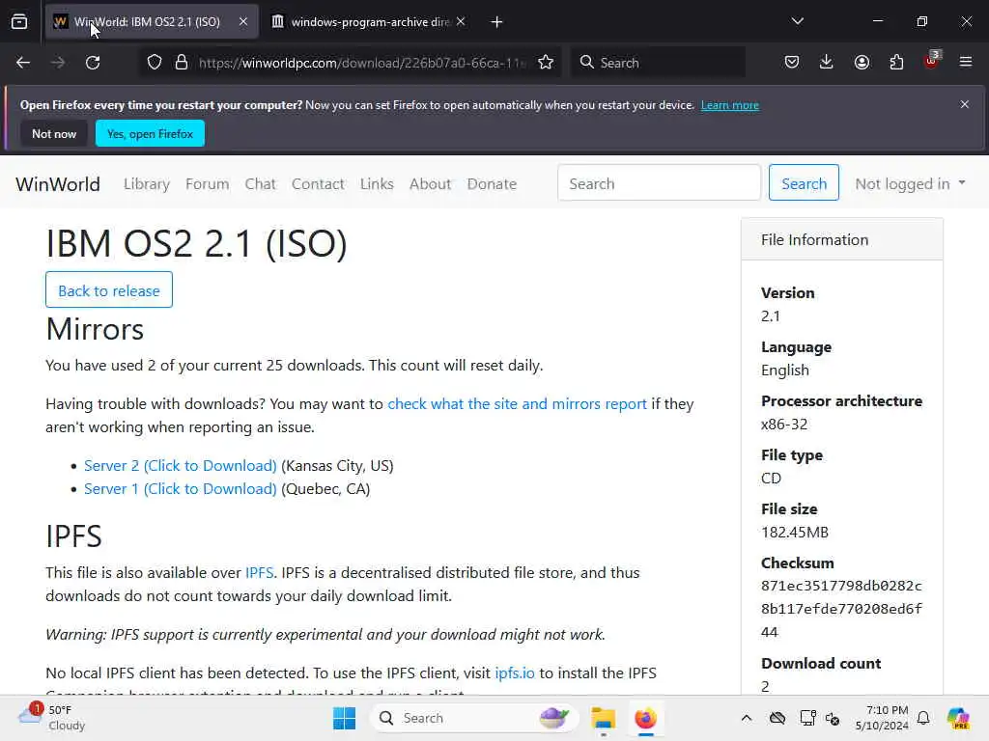The height and width of the screenshot is (741, 989).
Task: Go forward with the forward arrow
Action: [x=58, y=63]
